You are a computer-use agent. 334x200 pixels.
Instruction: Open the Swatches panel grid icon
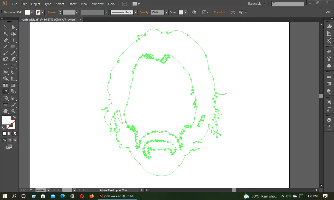[x=329, y=52]
